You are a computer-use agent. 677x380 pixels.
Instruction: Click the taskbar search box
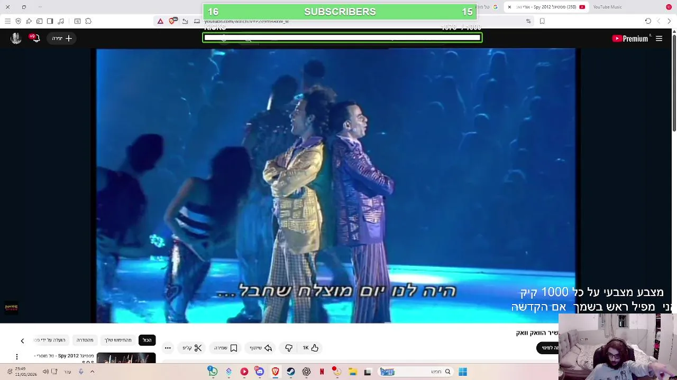(x=415, y=372)
